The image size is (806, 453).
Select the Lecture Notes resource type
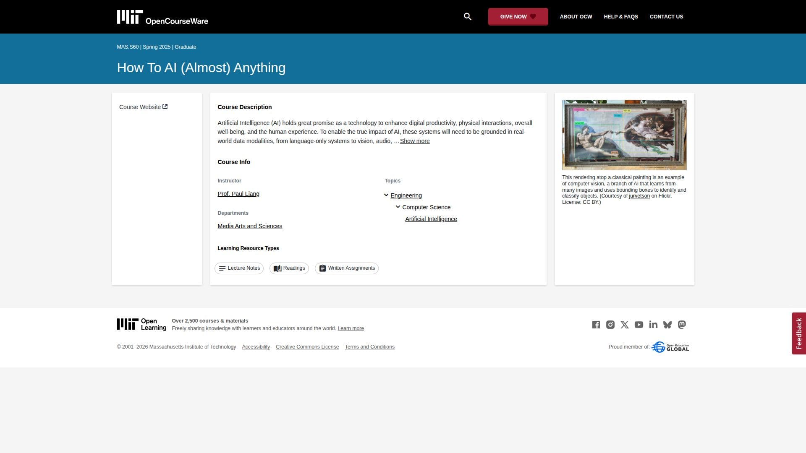coord(239,268)
